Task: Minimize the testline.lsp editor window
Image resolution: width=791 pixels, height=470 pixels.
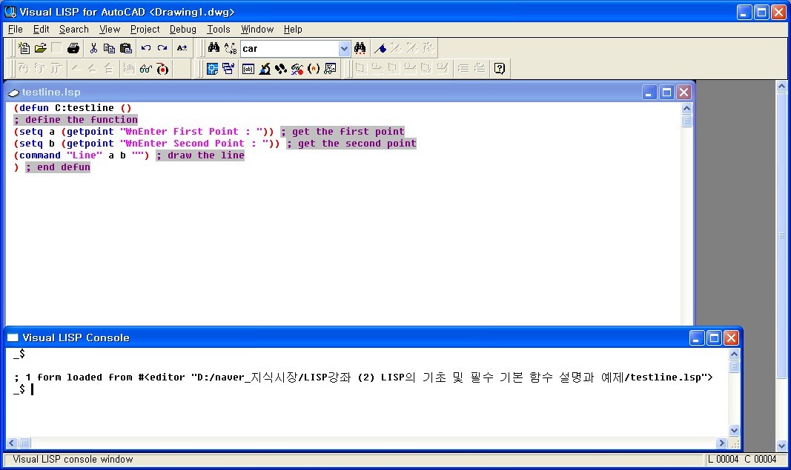Action: point(649,93)
